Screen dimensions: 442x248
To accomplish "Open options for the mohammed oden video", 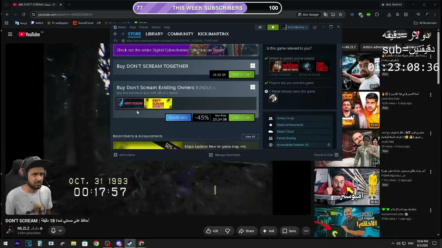I will (x=431, y=210).
